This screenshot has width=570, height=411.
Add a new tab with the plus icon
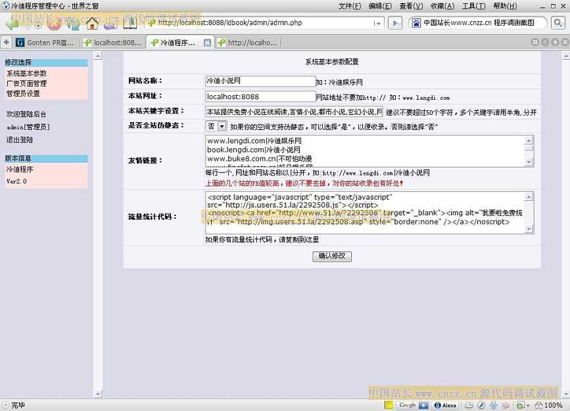6,43
